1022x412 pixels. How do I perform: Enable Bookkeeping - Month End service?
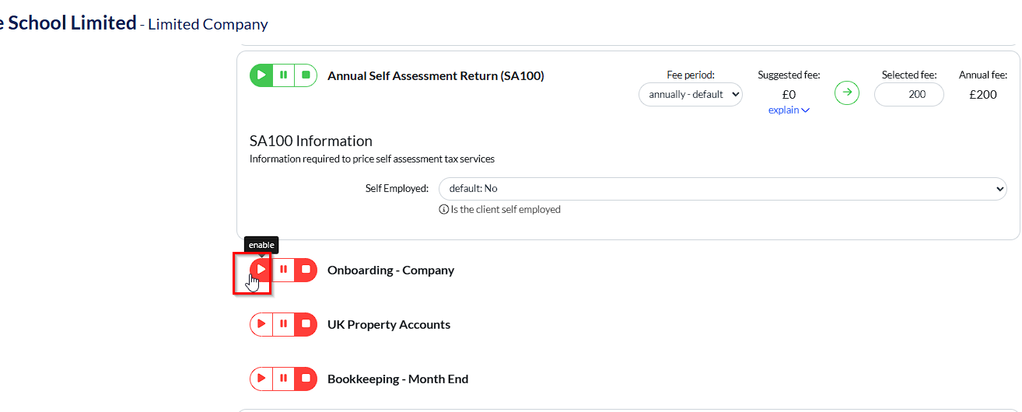(x=261, y=379)
